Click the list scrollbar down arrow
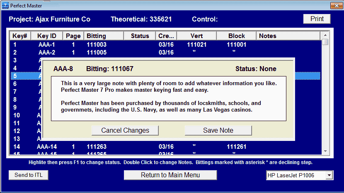The image size is (344, 193). (325, 151)
